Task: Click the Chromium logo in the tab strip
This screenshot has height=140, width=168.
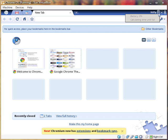Action: [6, 13]
